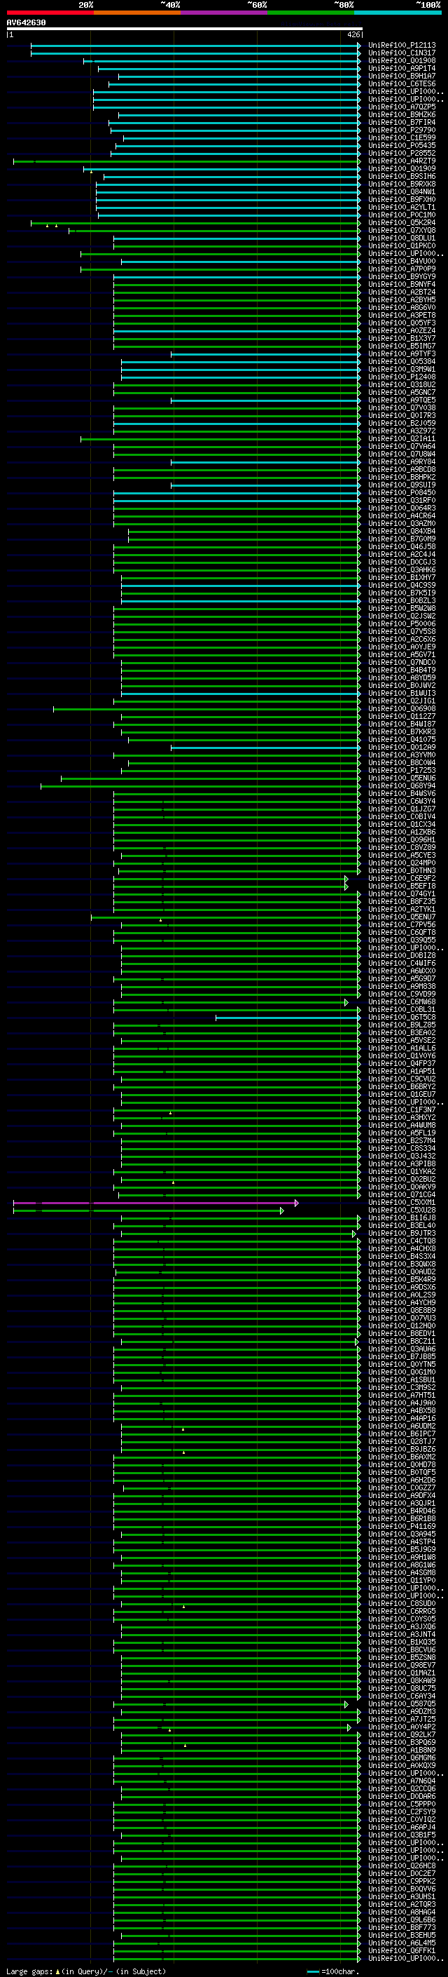Click label UniRef100_P29790

402,130
